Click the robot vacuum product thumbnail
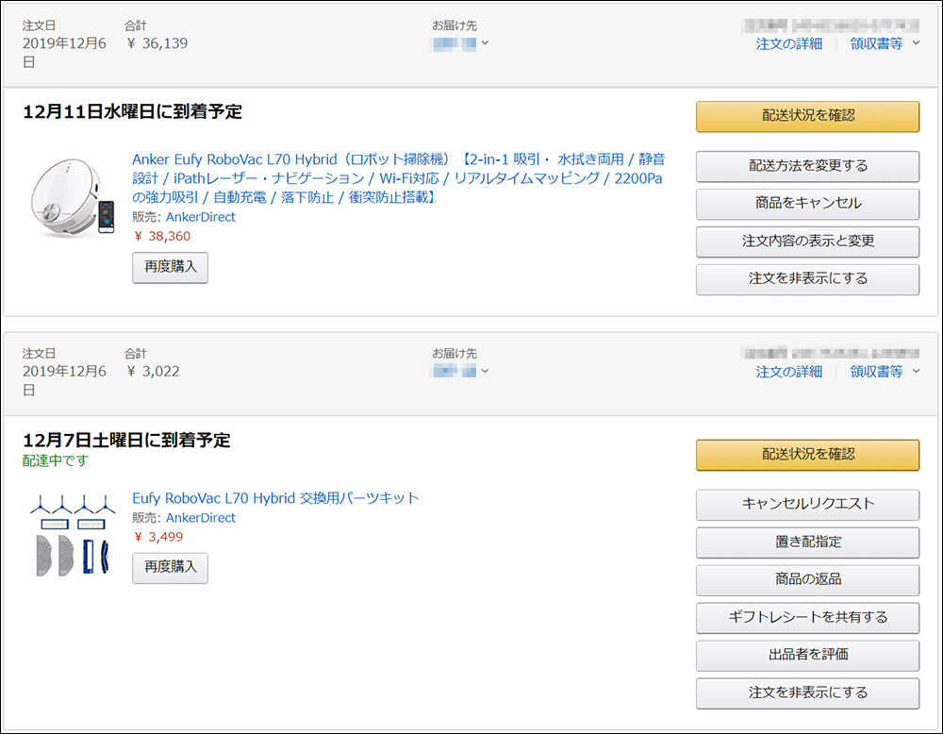The width and height of the screenshot is (943, 734). pyautogui.click(x=73, y=198)
